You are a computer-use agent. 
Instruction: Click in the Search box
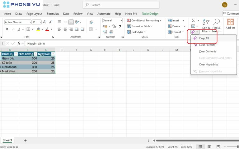tap(121, 5)
